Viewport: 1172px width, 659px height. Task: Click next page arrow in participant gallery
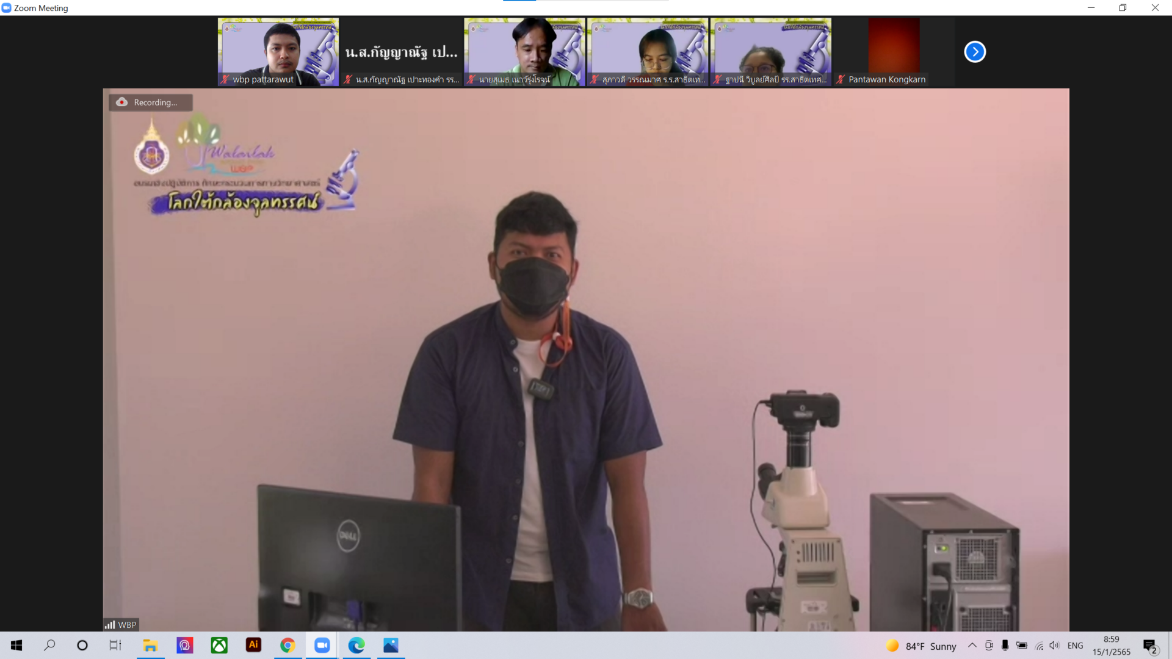[x=975, y=52]
